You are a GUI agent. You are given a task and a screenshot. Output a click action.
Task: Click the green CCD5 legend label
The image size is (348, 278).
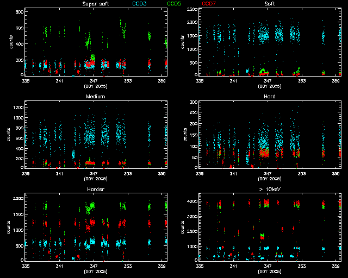(175, 4)
